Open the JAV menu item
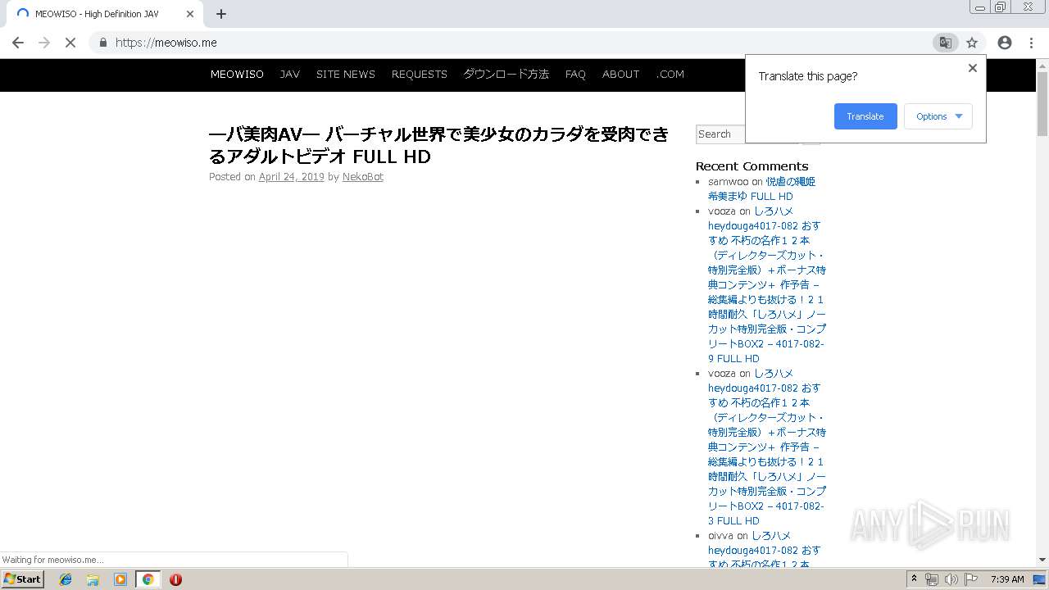The image size is (1049, 590). click(x=290, y=74)
